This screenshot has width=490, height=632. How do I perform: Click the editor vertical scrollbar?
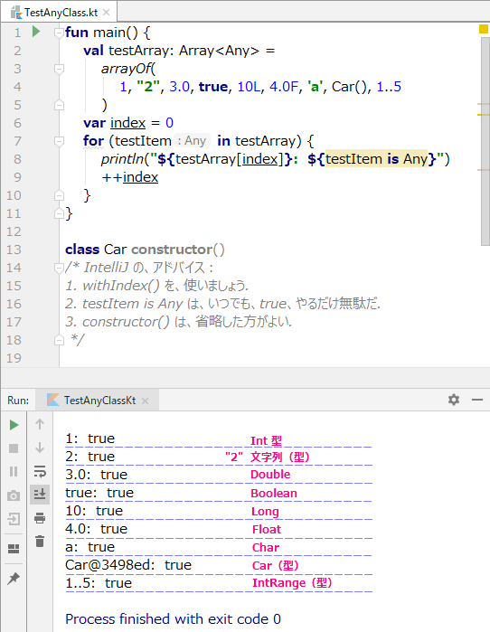pyautogui.click(x=485, y=141)
